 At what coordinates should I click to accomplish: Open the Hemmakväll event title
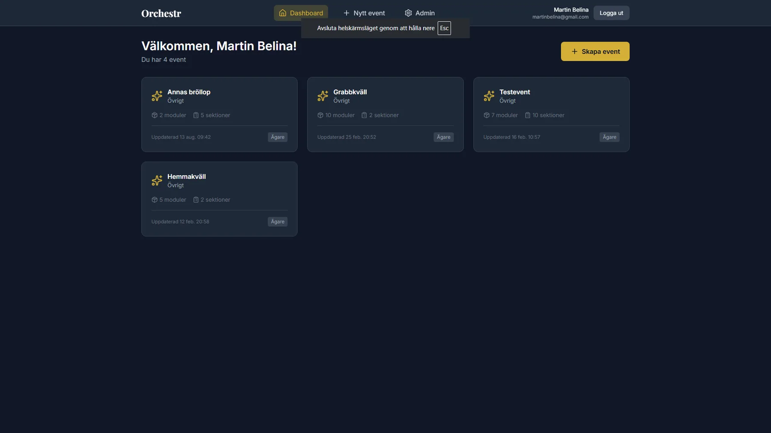click(x=186, y=177)
